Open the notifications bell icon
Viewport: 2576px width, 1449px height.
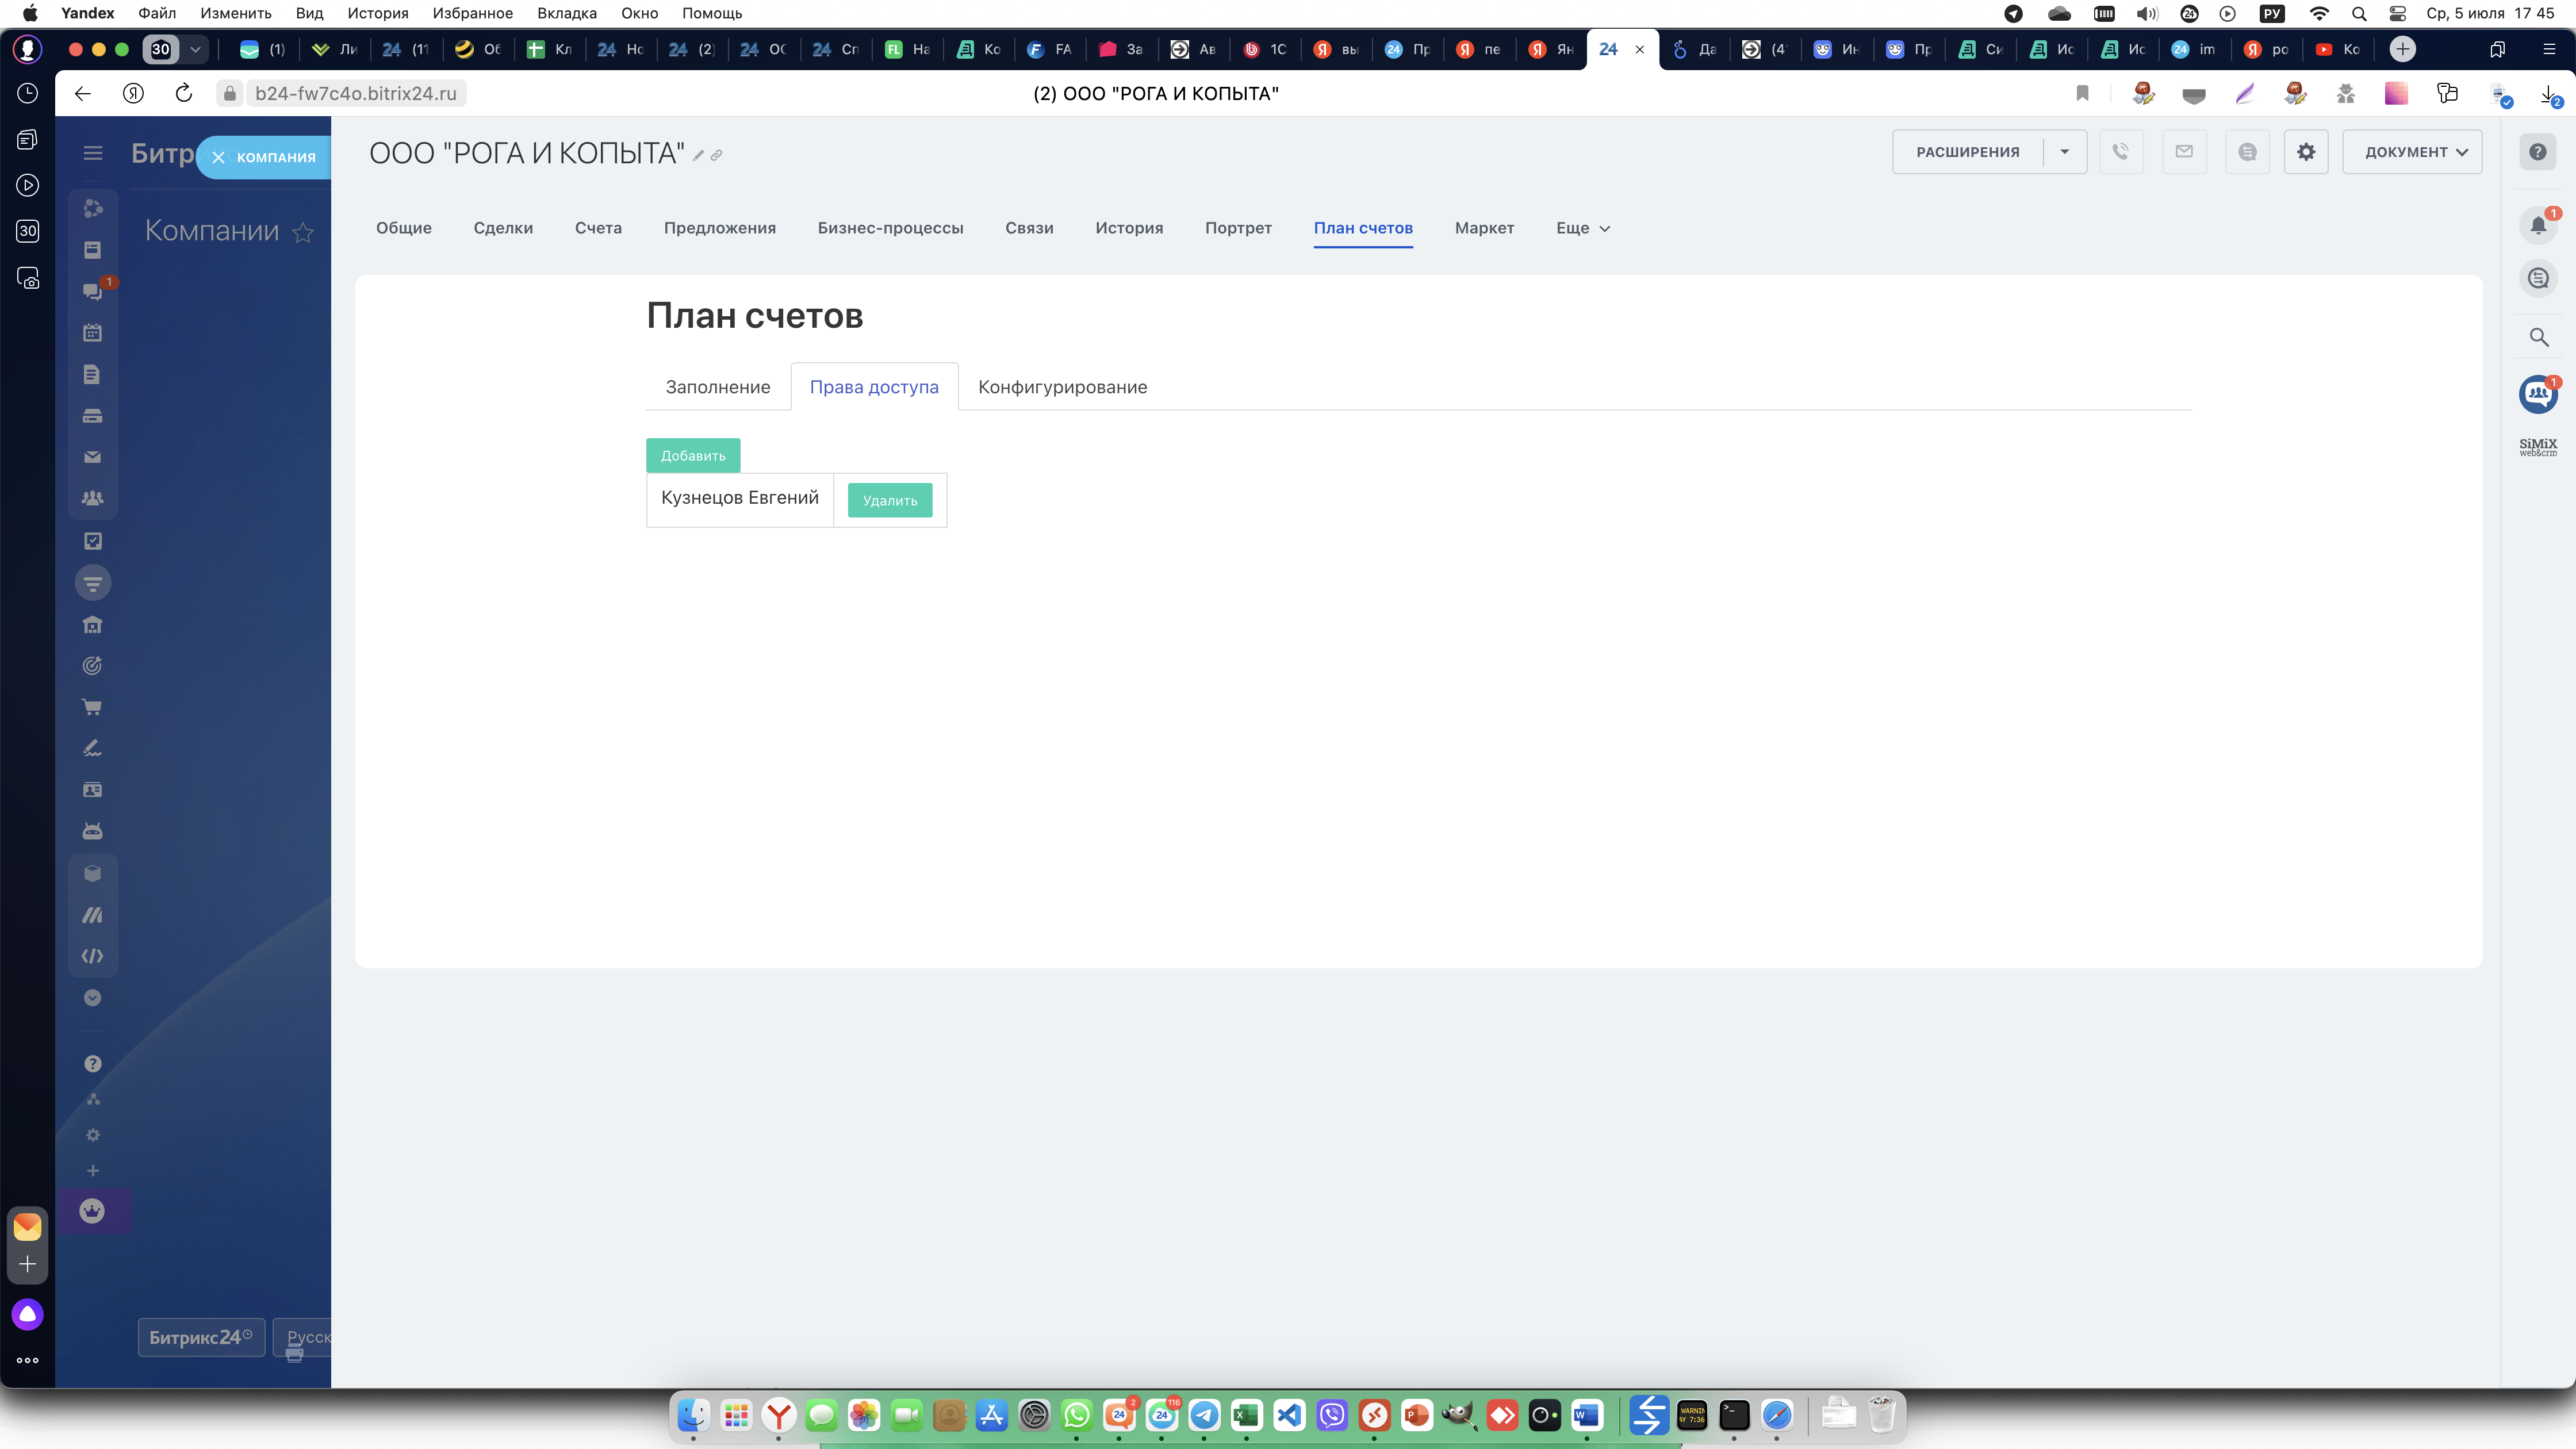pyautogui.click(x=2538, y=226)
